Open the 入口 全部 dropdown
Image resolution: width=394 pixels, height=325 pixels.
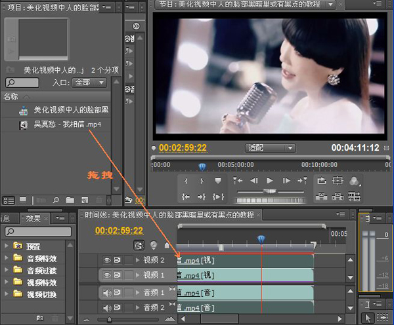point(89,83)
